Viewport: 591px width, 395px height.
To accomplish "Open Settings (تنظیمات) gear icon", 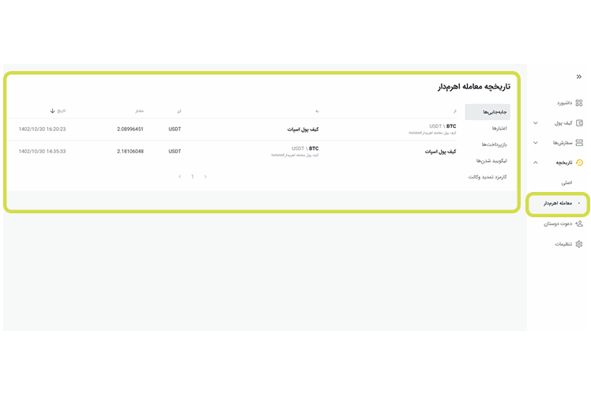I will pos(579,244).
